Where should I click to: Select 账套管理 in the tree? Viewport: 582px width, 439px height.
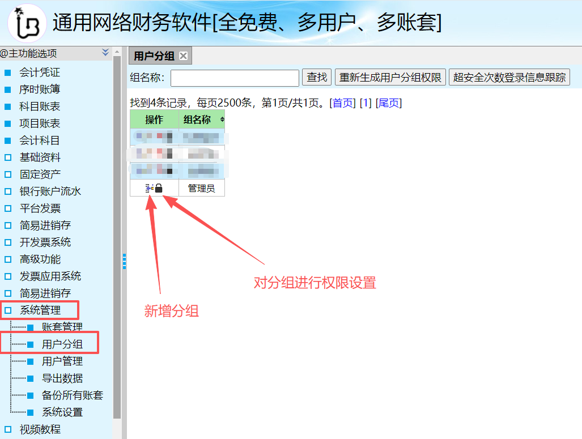tap(62, 327)
